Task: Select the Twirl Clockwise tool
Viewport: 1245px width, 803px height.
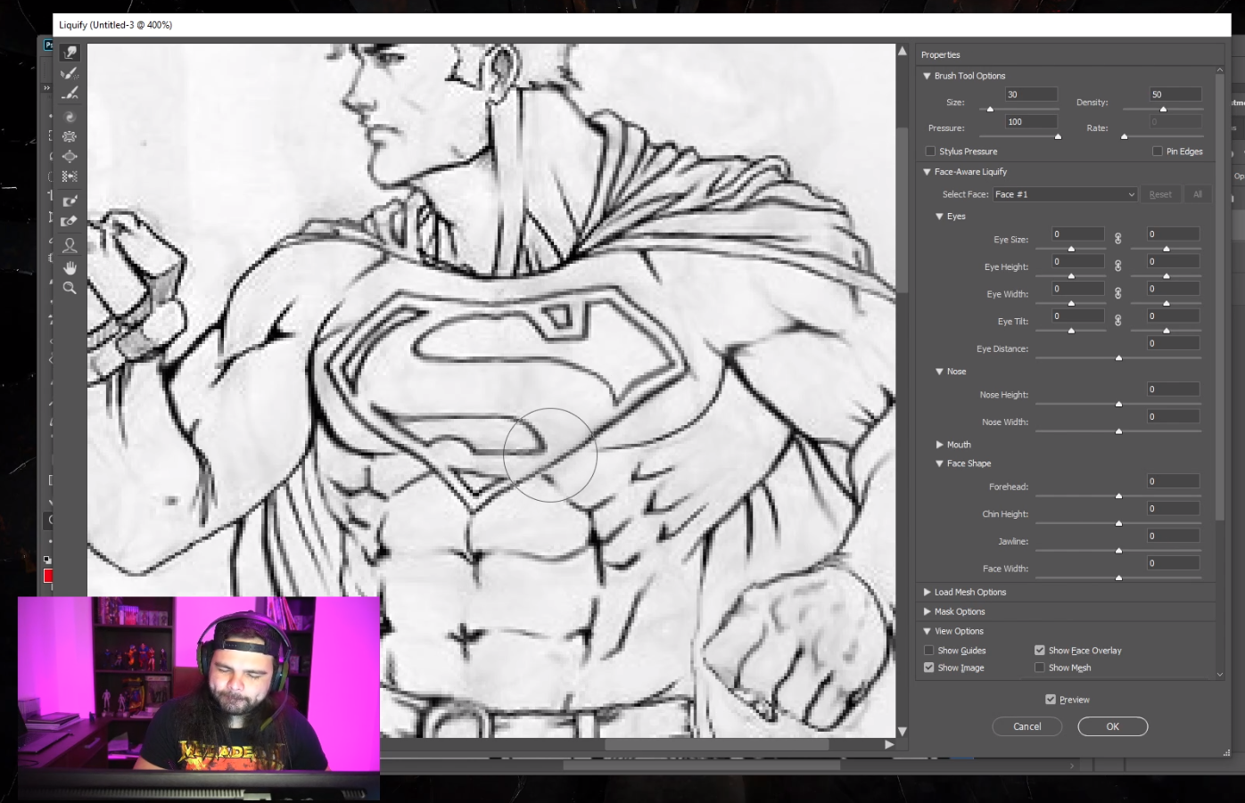Action: pos(70,117)
